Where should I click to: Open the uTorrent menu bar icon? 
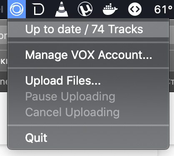point(85,9)
